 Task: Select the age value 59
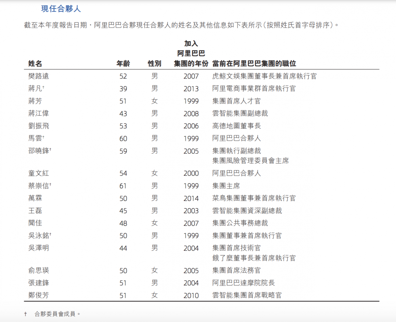[123, 151]
